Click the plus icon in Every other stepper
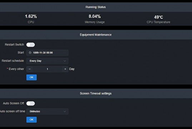Image resolution: width=192 pixels, height=129 pixels. tap(65, 69)
